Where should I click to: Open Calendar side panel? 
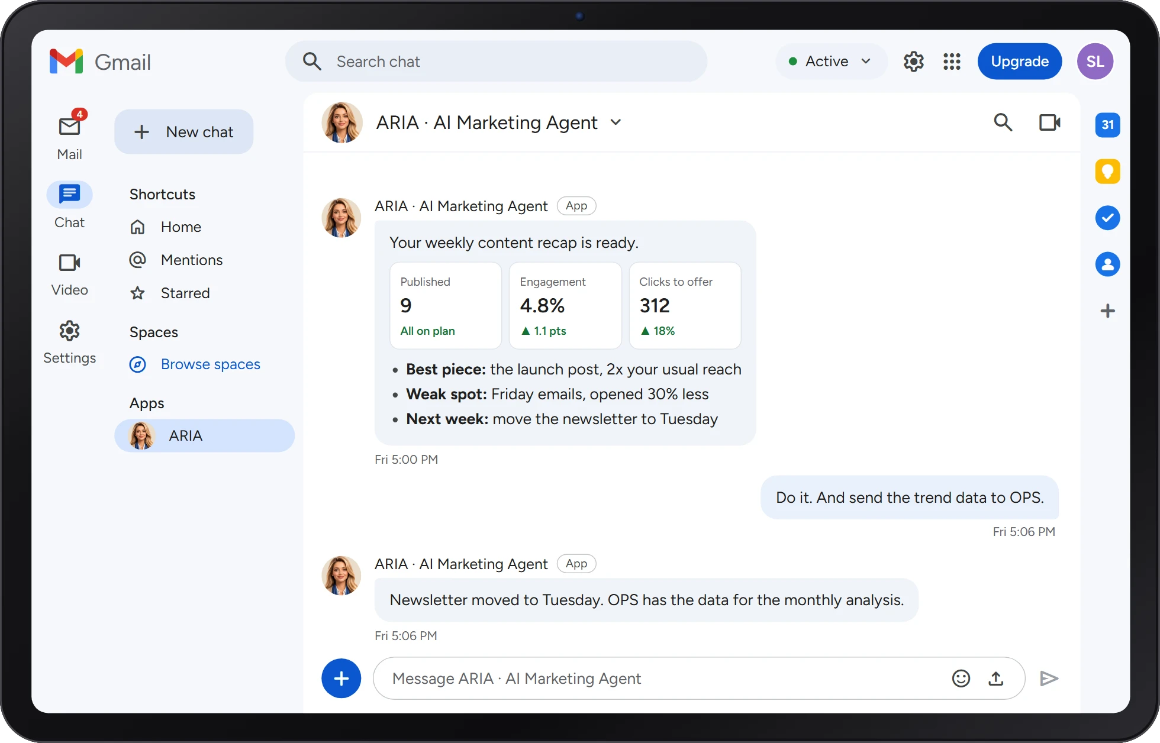point(1107,125)
